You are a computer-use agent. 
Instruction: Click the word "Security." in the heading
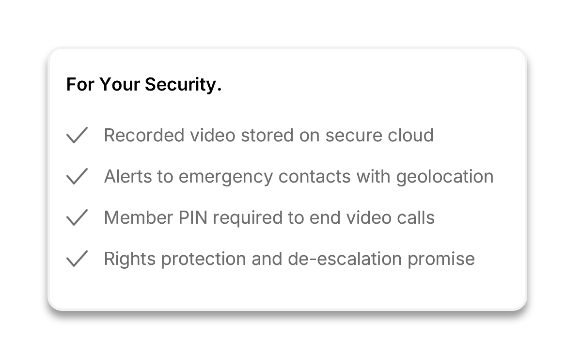(183, 84)
